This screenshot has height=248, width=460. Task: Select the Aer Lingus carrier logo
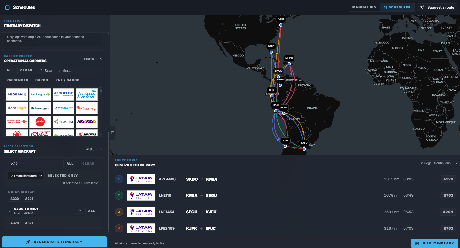pos(40,94)
